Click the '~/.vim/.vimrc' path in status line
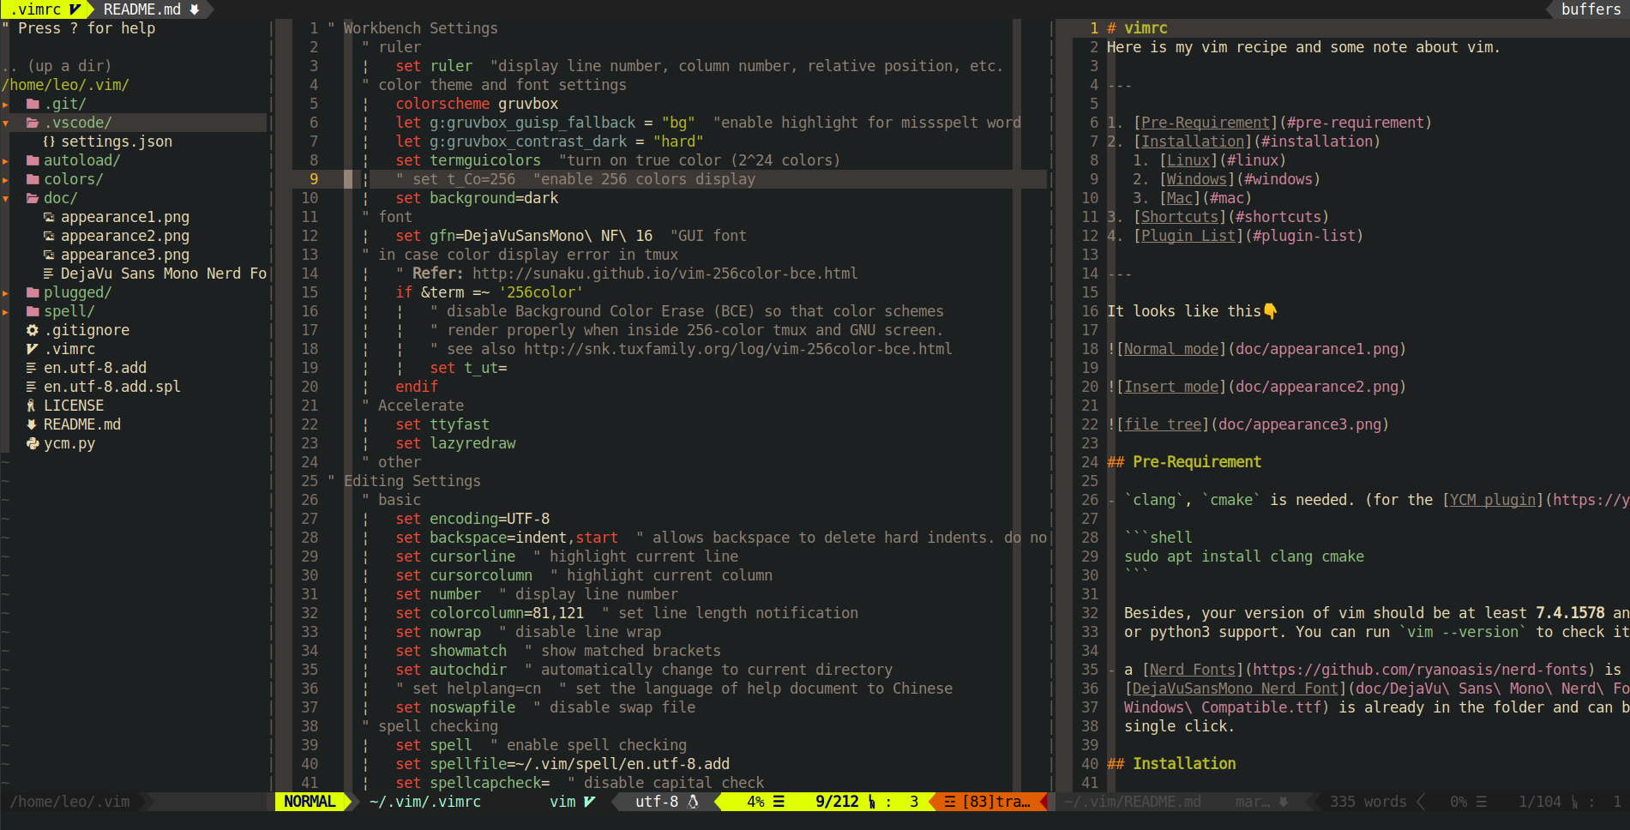The width and height of the screenshot is (1630, 830). [425, 802]
